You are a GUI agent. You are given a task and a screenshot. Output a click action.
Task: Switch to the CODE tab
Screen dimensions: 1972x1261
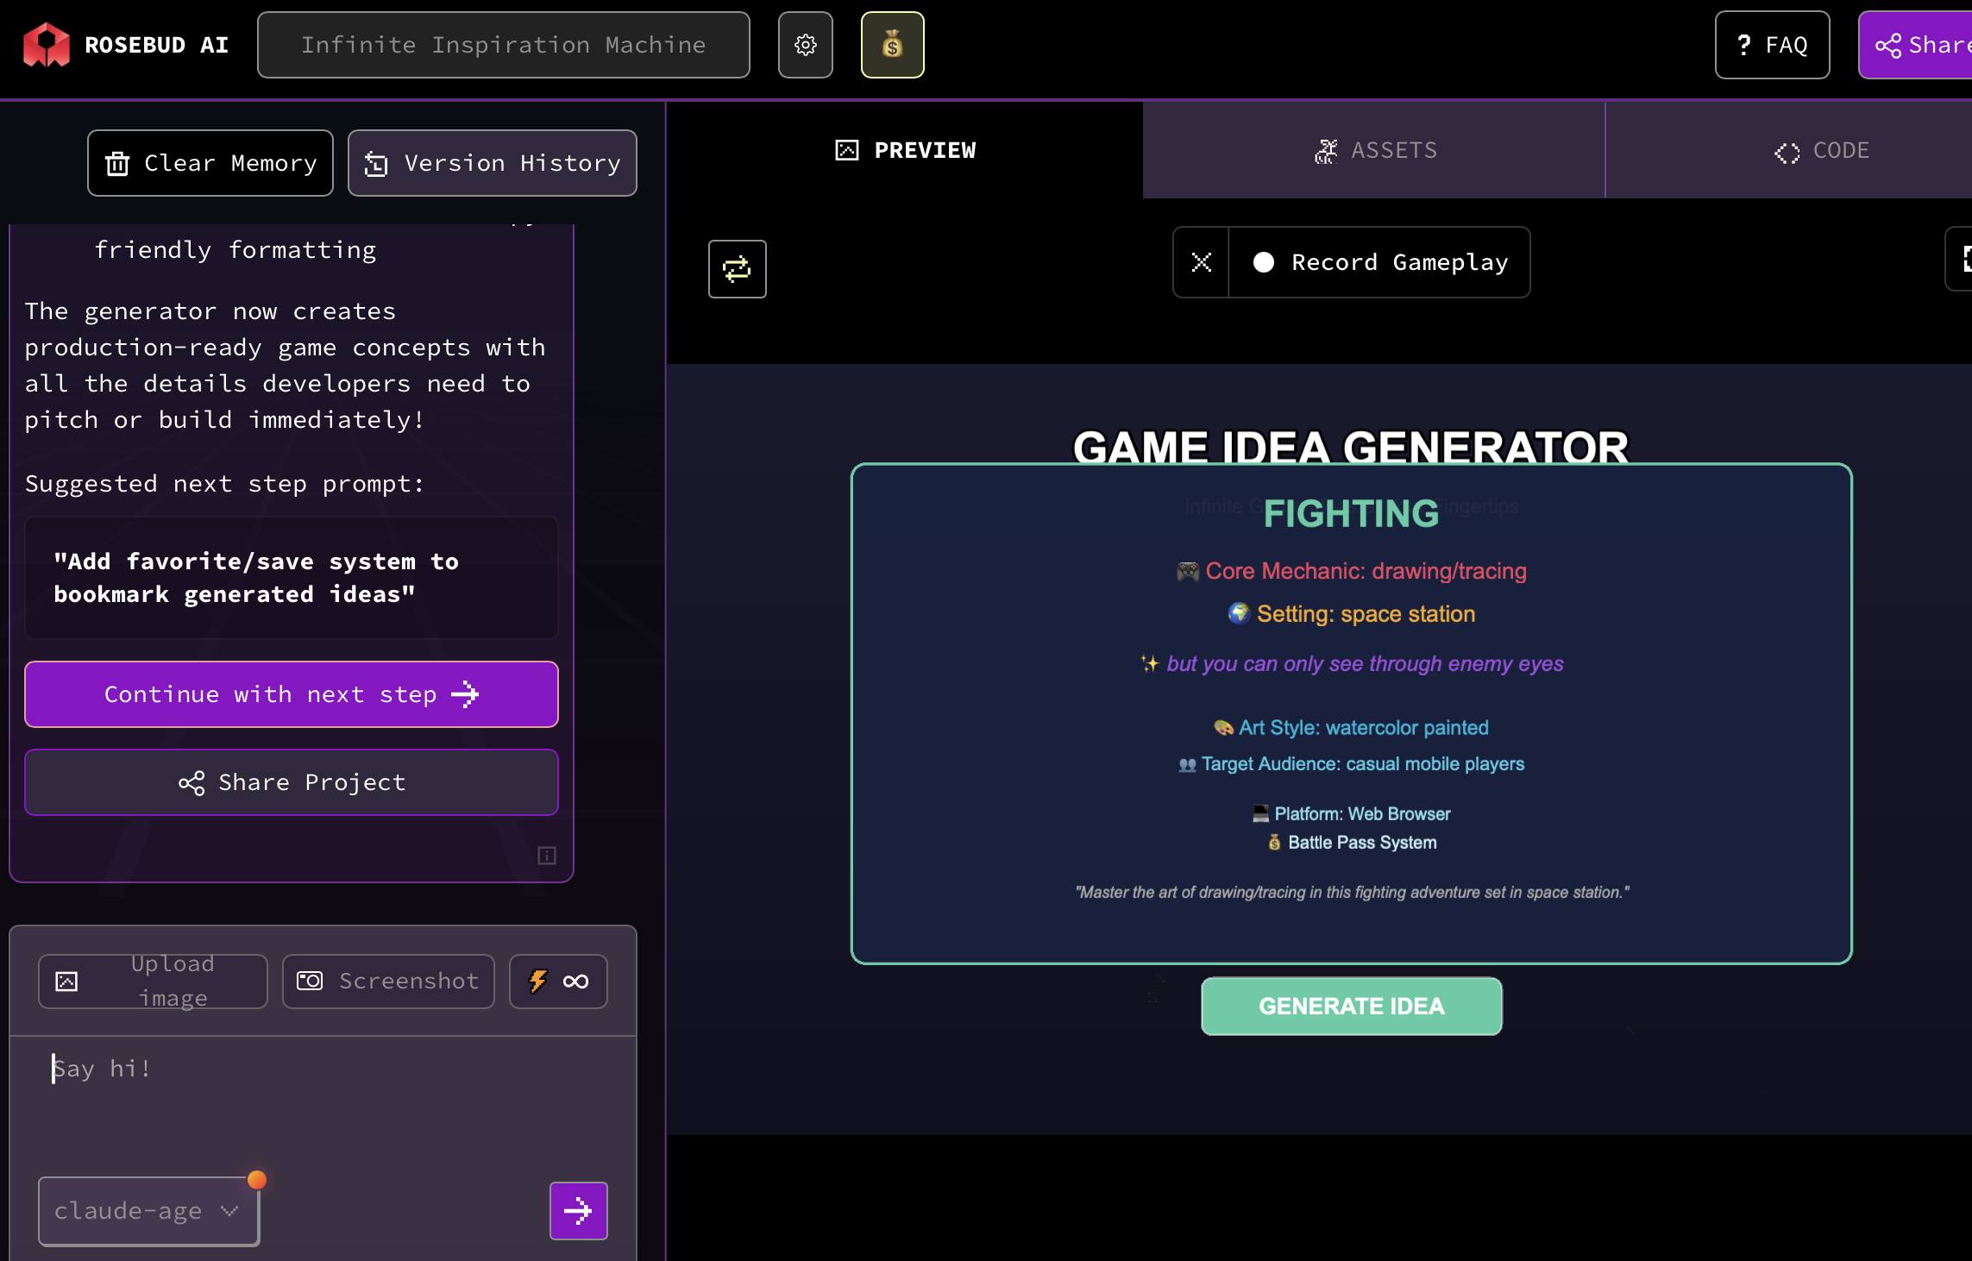pyautogui.click(x=1820, y=150)
